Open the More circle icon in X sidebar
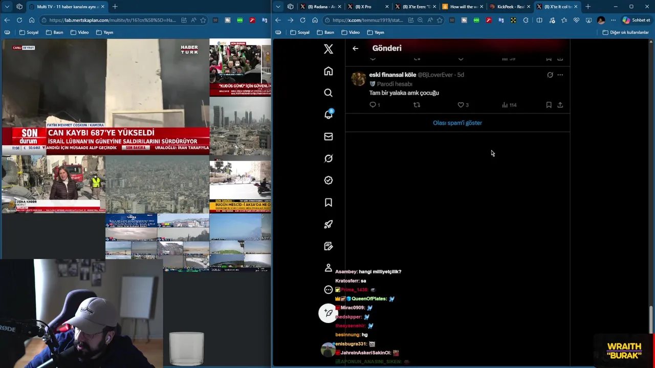Image resolution: width=655 pixels, height=368 pixels. pos(329,290)
